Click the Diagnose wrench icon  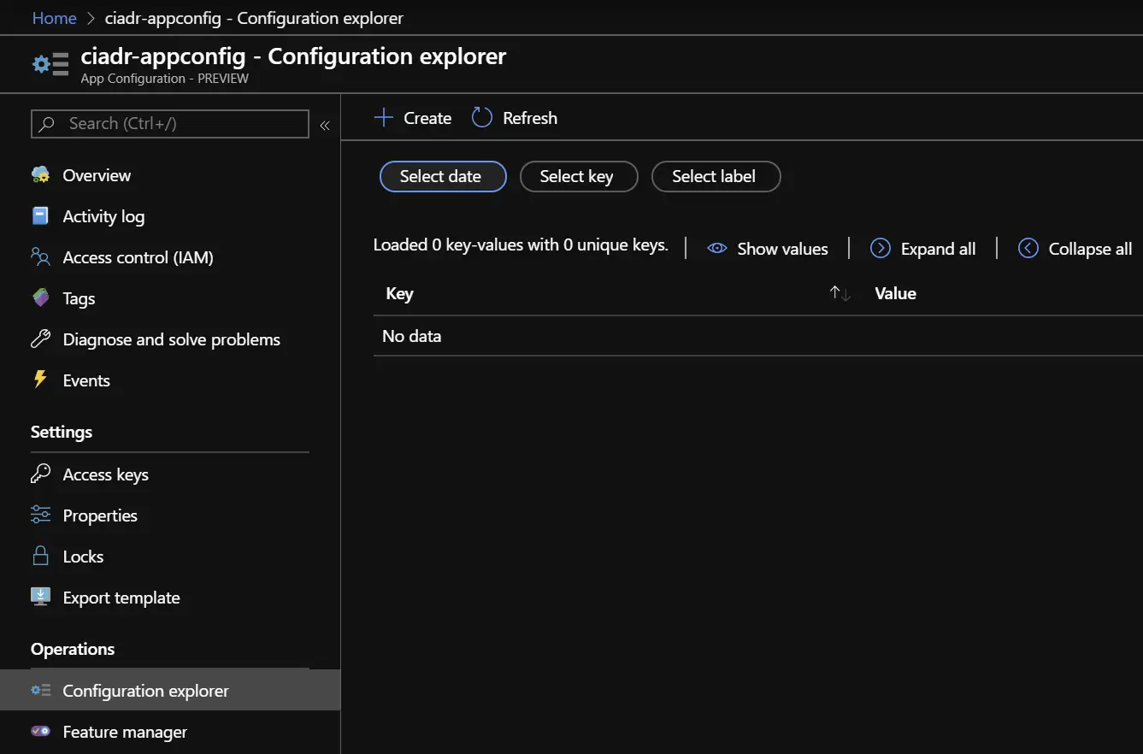click(x=40, y=339)
